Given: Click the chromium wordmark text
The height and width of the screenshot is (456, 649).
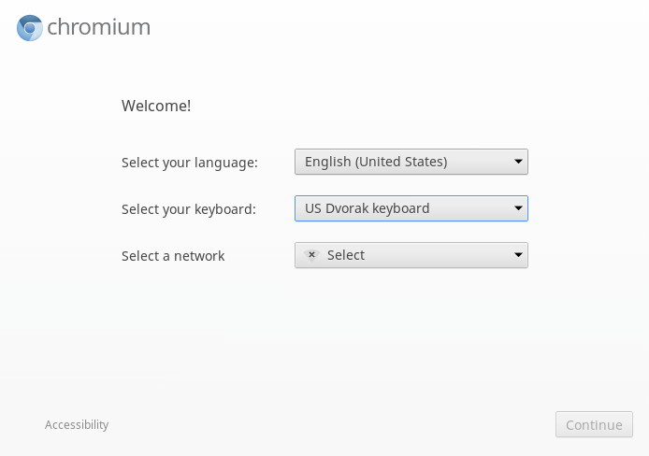Looking at the screenshot, I should (98, 28).
